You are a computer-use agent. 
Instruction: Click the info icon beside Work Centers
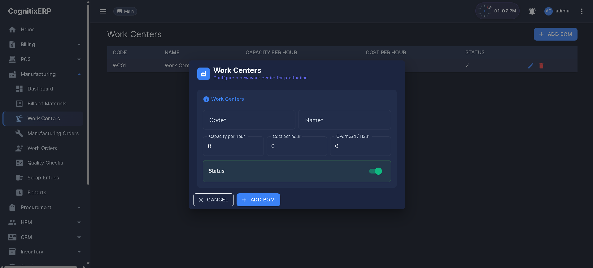pyautogui.click(x=206, y=99)
